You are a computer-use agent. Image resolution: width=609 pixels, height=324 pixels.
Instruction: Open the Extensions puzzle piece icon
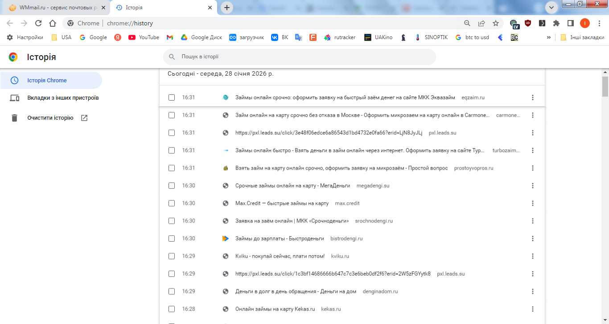coord(556,23)
